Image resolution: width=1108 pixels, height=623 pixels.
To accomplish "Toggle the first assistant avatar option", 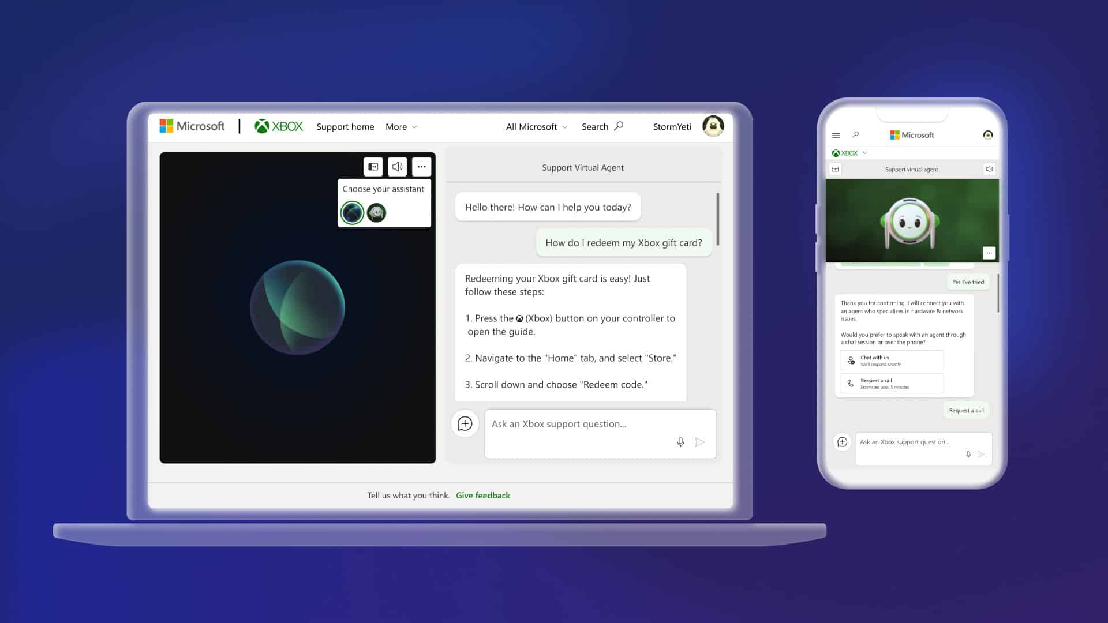I will point(353,212).
